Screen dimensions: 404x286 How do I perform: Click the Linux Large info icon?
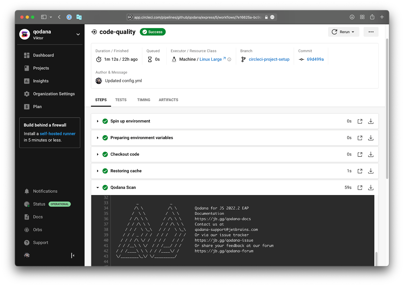click(x=229, y=60)
